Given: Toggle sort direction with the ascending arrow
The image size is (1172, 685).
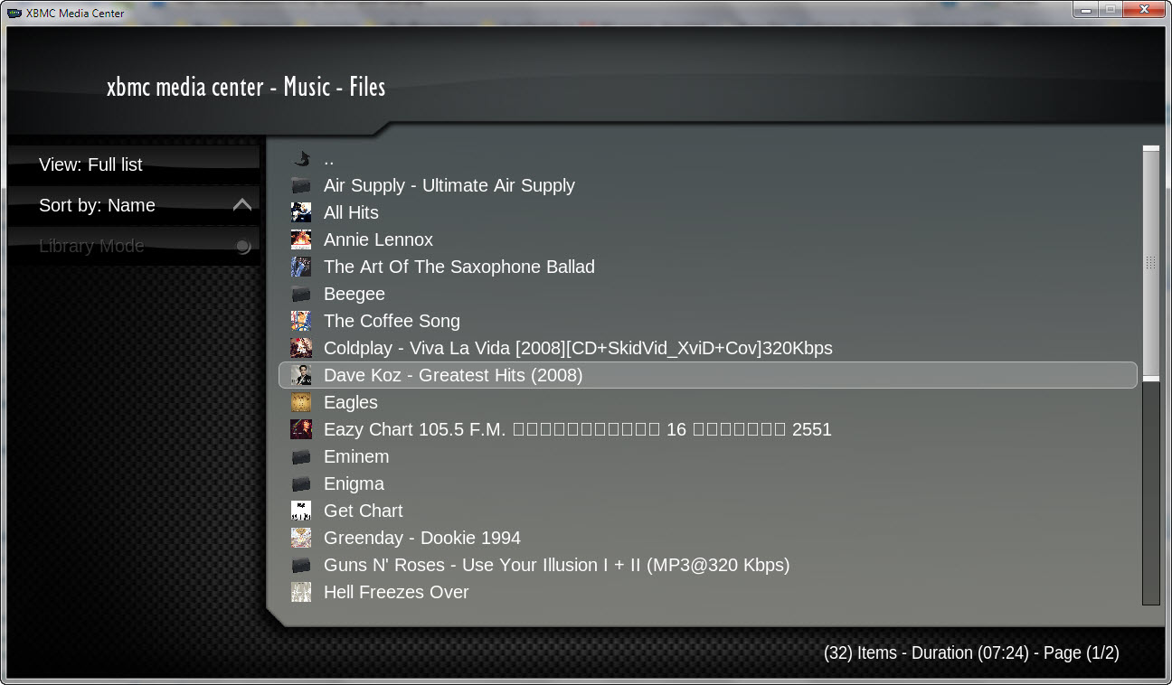Looking at the screenshot, I should click(x=241, y=205).
